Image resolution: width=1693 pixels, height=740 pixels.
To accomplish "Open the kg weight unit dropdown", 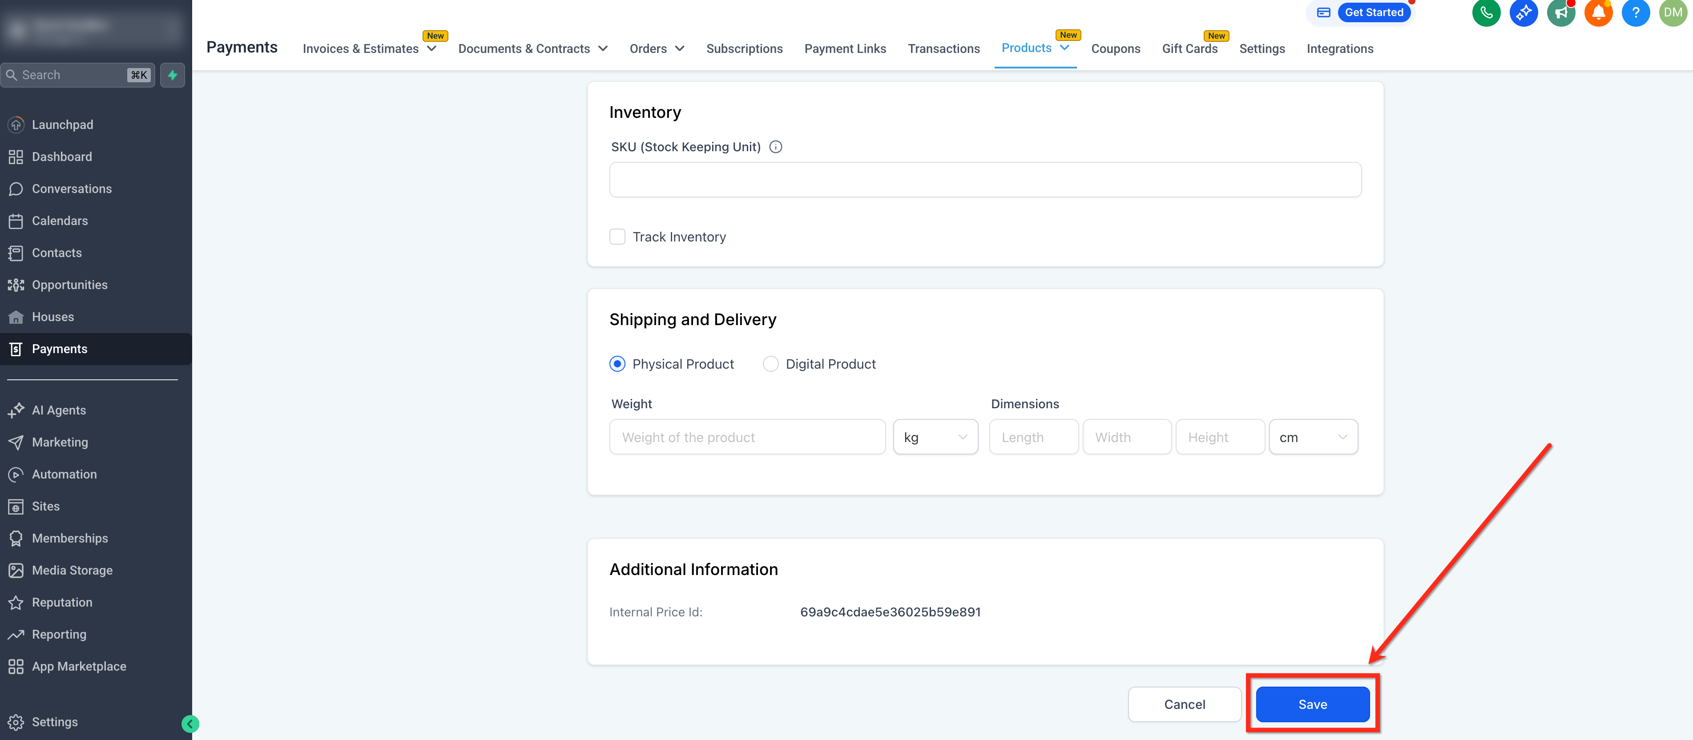I will coord(935,437).
